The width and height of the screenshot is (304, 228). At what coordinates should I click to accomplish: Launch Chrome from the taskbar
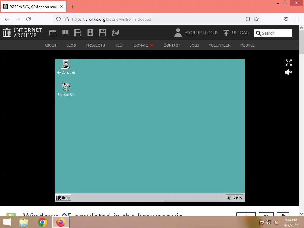coord(42,222)
